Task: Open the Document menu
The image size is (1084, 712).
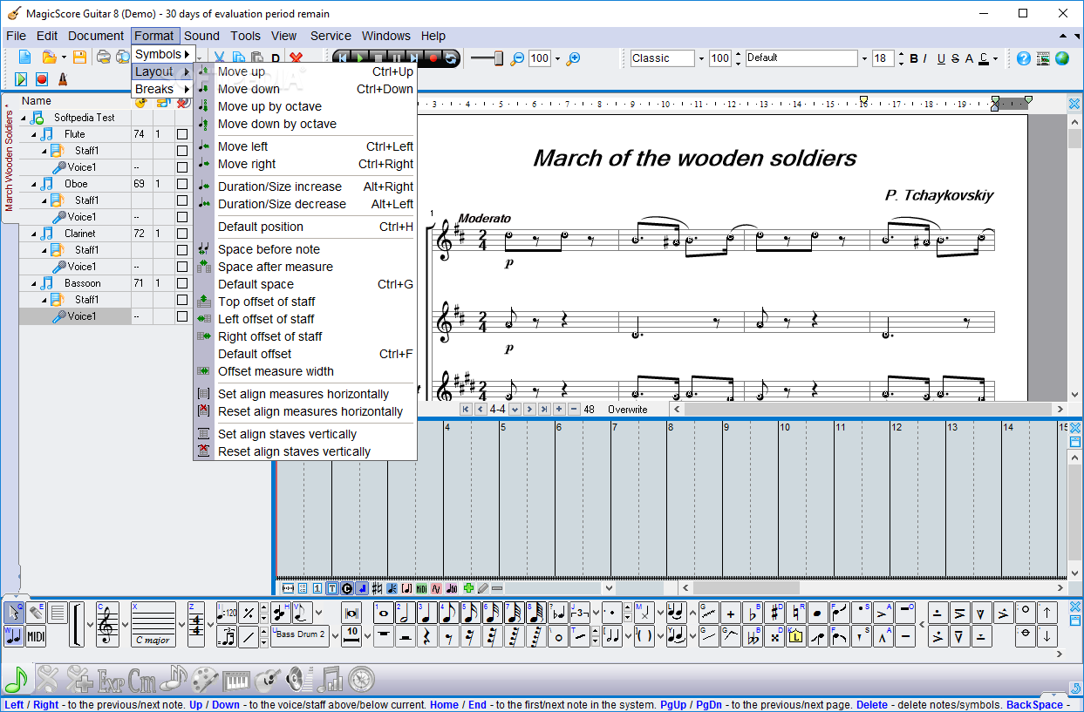Action: [x=96, y=36]
